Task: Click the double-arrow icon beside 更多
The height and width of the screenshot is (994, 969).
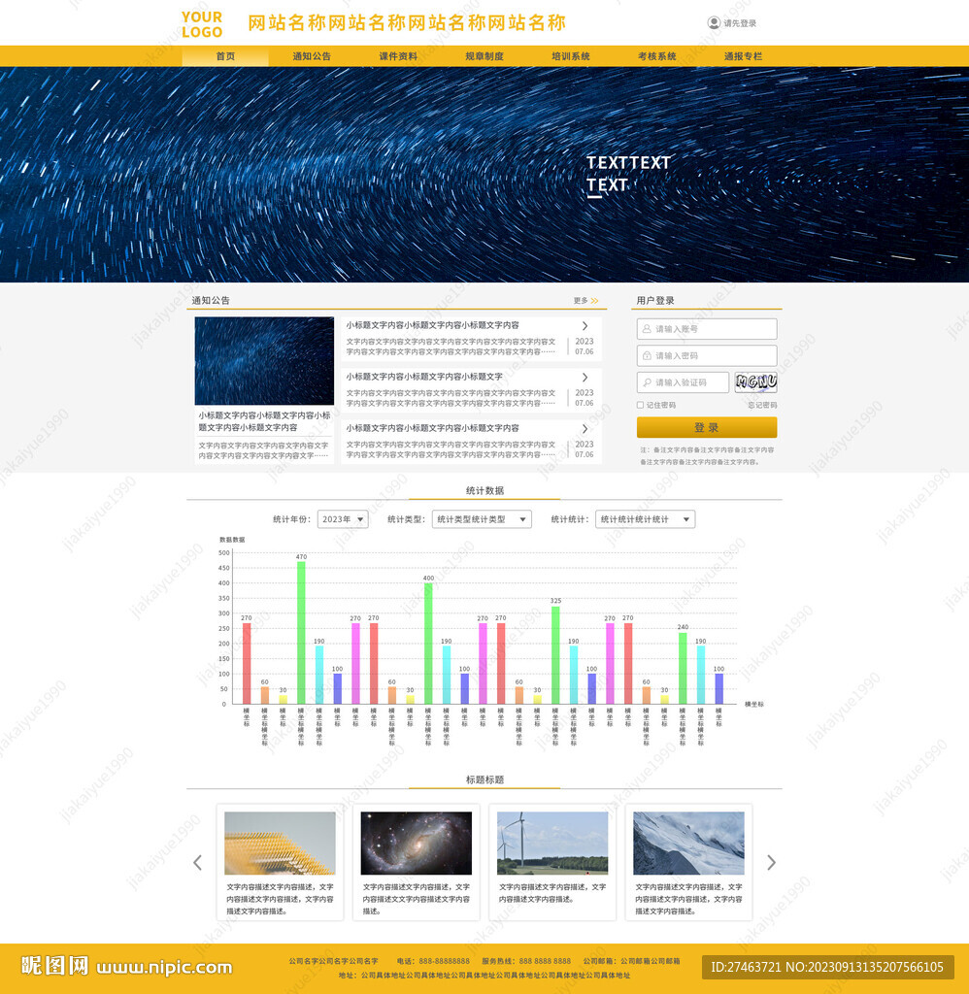Action: click(x=594, y=301)
